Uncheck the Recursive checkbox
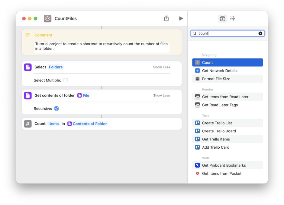The height and width of the screenshot is (205, 284). [x=56, y=109]
